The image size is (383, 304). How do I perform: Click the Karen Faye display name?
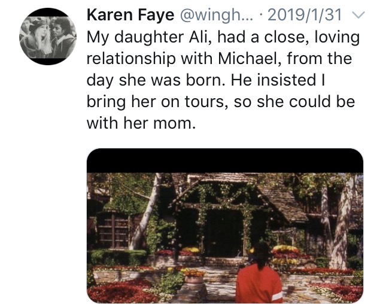pyautogui.click(x=130, y=15)
